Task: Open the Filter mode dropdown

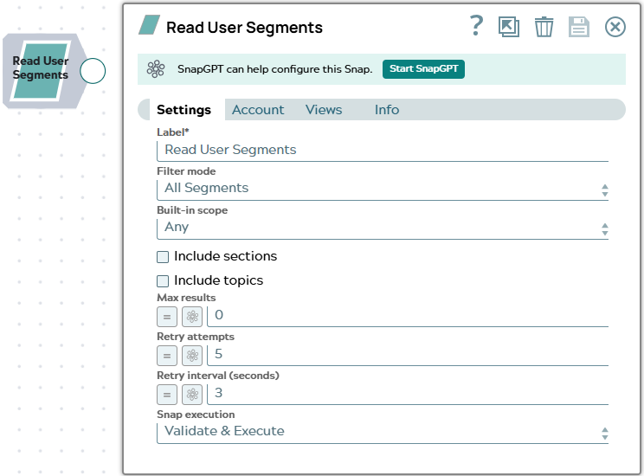Action: (383, 189)
